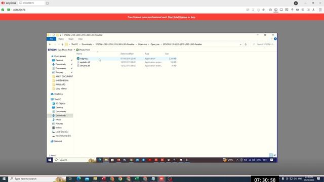Open AnyDesk keyboard icon in toolbar
The width and height of the screenshot is (324, 182).
click(x=297, y=10)
